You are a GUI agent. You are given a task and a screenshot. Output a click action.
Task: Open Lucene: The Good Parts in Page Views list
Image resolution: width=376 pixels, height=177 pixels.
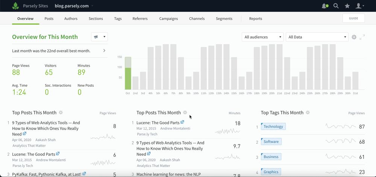tap(33, 154)
